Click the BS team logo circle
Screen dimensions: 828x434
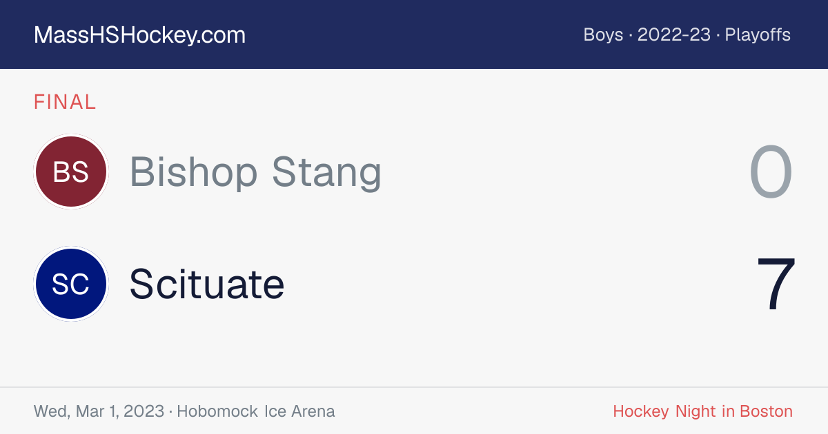[71, 172]
